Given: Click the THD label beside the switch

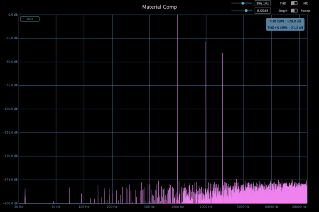Looking at the screenshot, I should click(283, 3).
